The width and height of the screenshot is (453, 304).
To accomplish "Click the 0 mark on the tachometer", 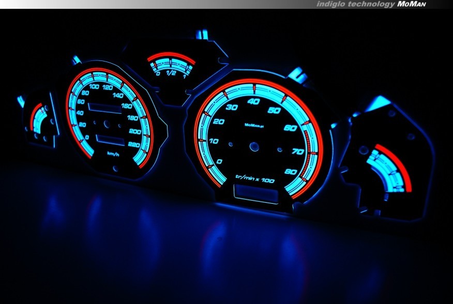I will [219, 162].
